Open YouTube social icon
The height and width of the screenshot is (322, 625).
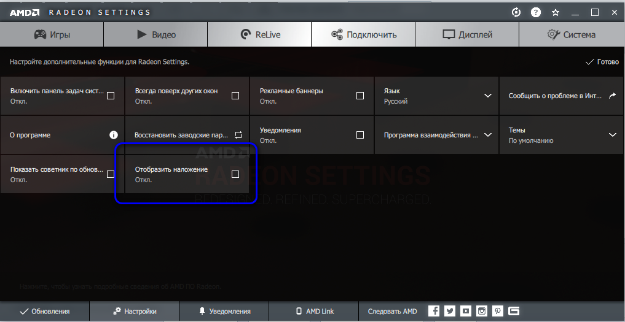point(466,311)
